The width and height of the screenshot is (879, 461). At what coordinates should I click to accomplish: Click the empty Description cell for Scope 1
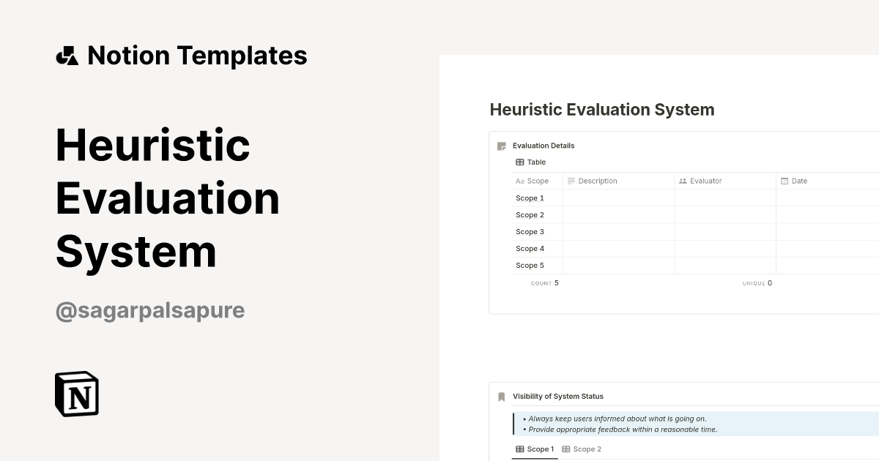618,198
